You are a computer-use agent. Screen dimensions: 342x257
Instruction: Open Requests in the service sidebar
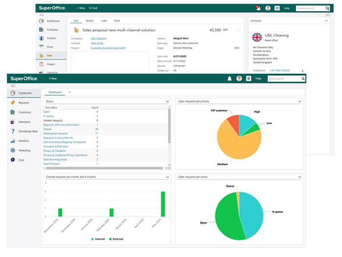coord(23,103)
